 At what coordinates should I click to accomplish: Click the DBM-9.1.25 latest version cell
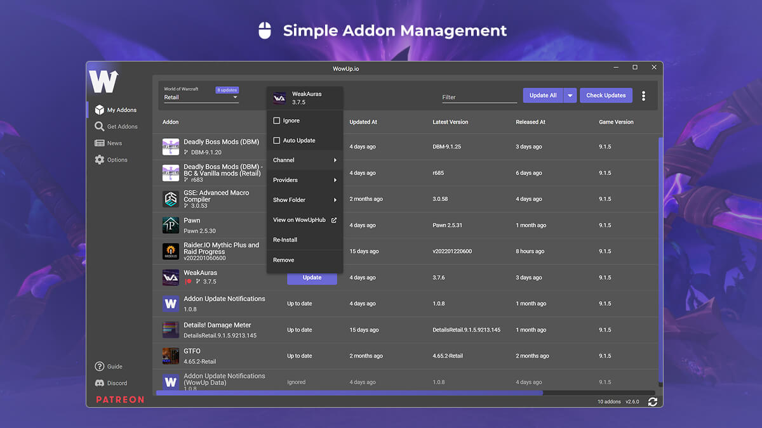[447, 147]
